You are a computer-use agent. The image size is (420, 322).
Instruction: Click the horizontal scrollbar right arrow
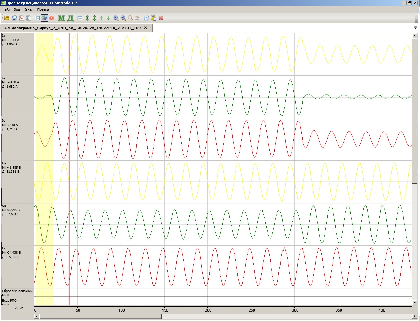(x=415, y=316)
